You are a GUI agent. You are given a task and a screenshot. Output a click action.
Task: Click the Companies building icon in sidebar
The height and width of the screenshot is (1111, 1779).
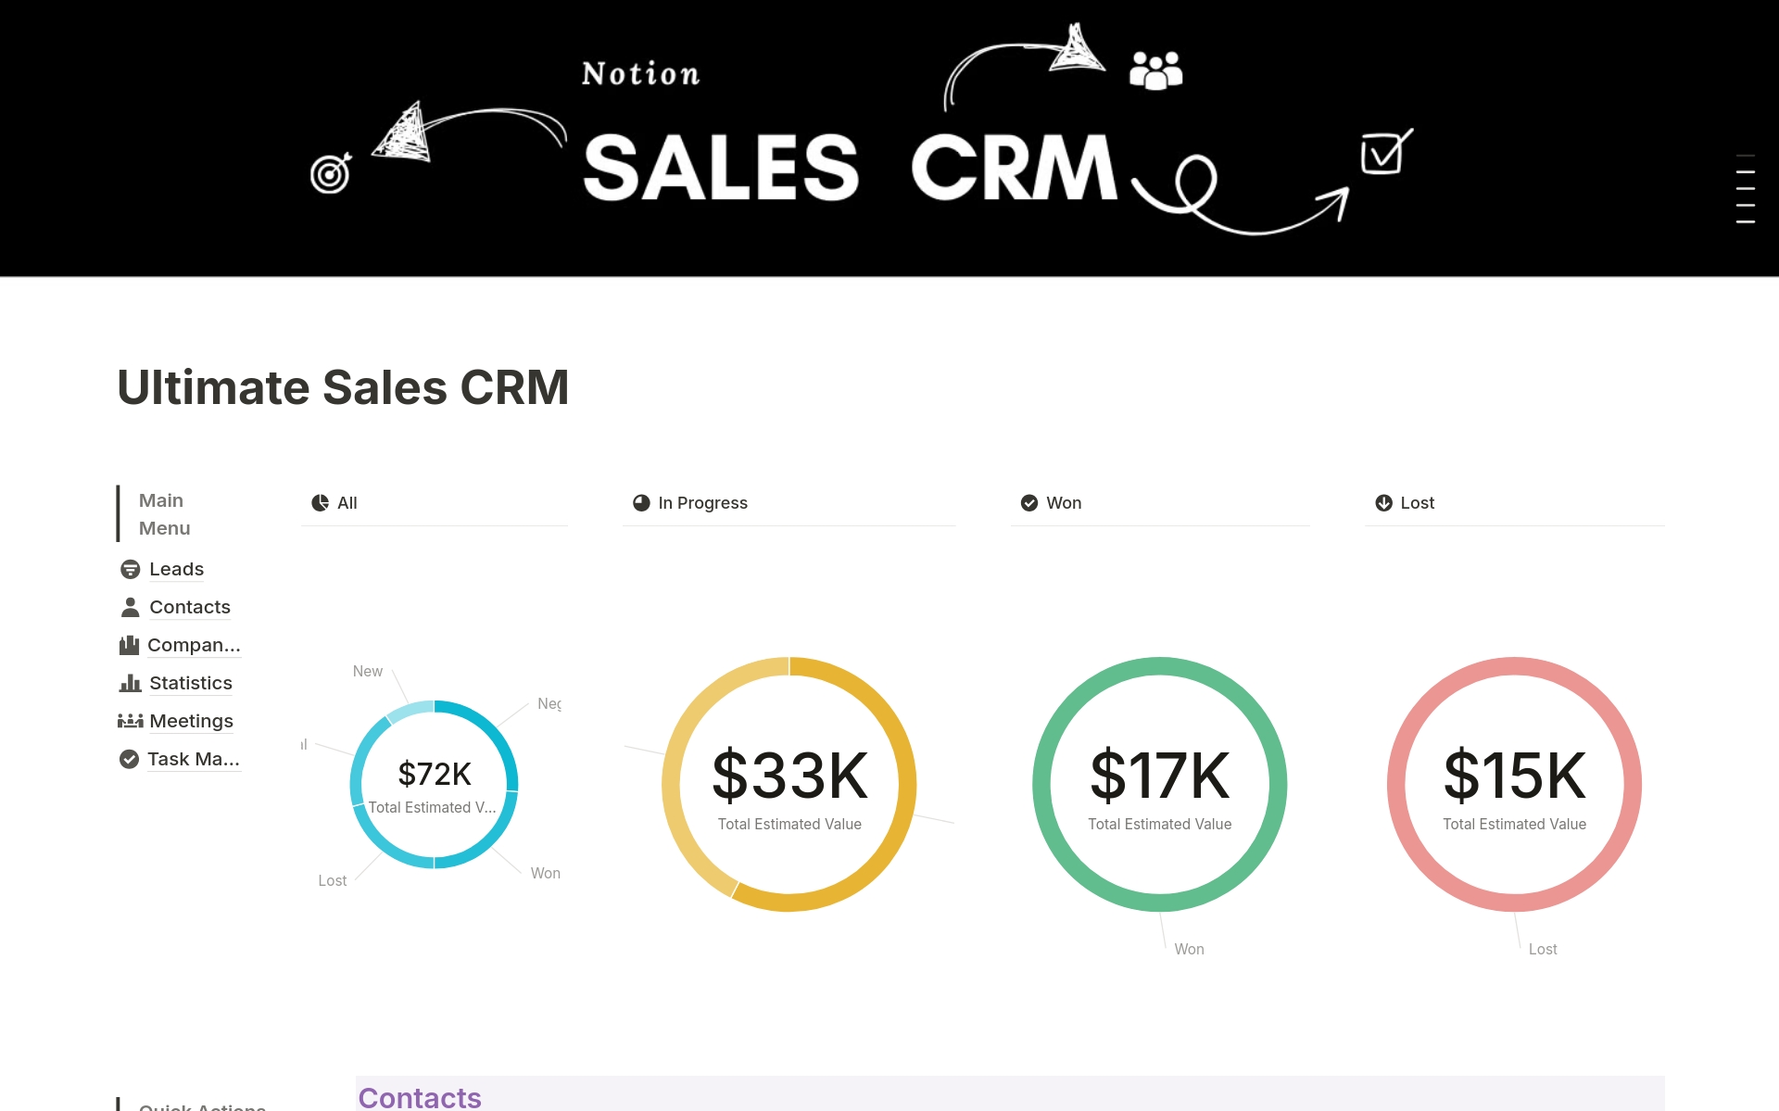(x=129, y=645)
